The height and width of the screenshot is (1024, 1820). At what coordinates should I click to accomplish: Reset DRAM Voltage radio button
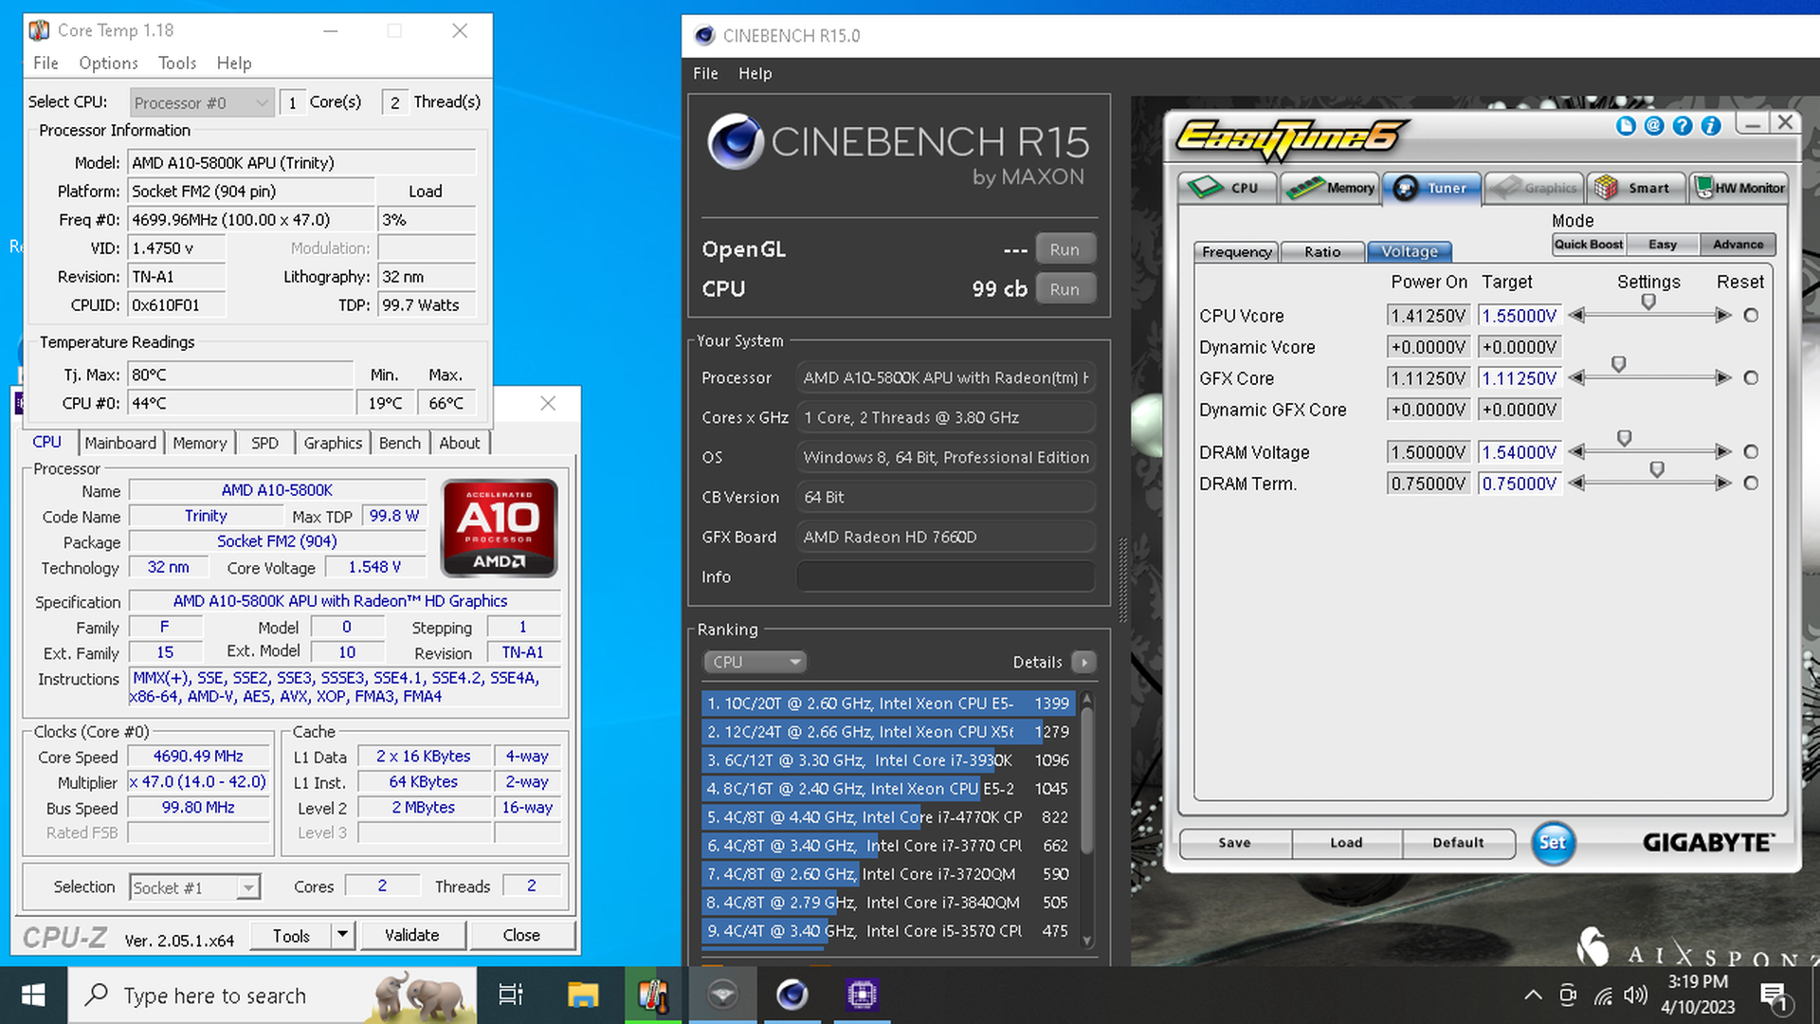tap(1751, 452)
